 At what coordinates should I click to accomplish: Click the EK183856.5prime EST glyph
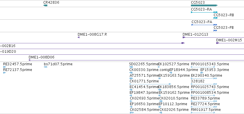[159, 90]
